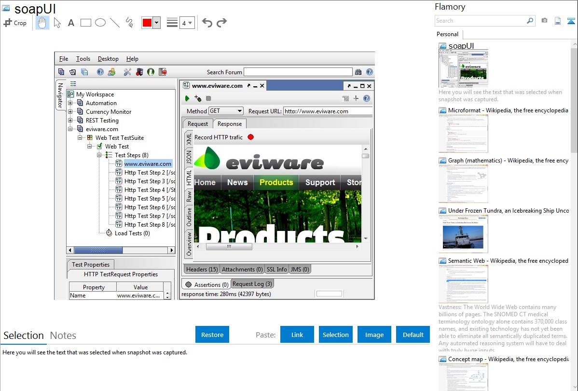Select Load Tests (0) in tree
The width and height of the screenshot is (578, 391).
[x=132, y=233]
